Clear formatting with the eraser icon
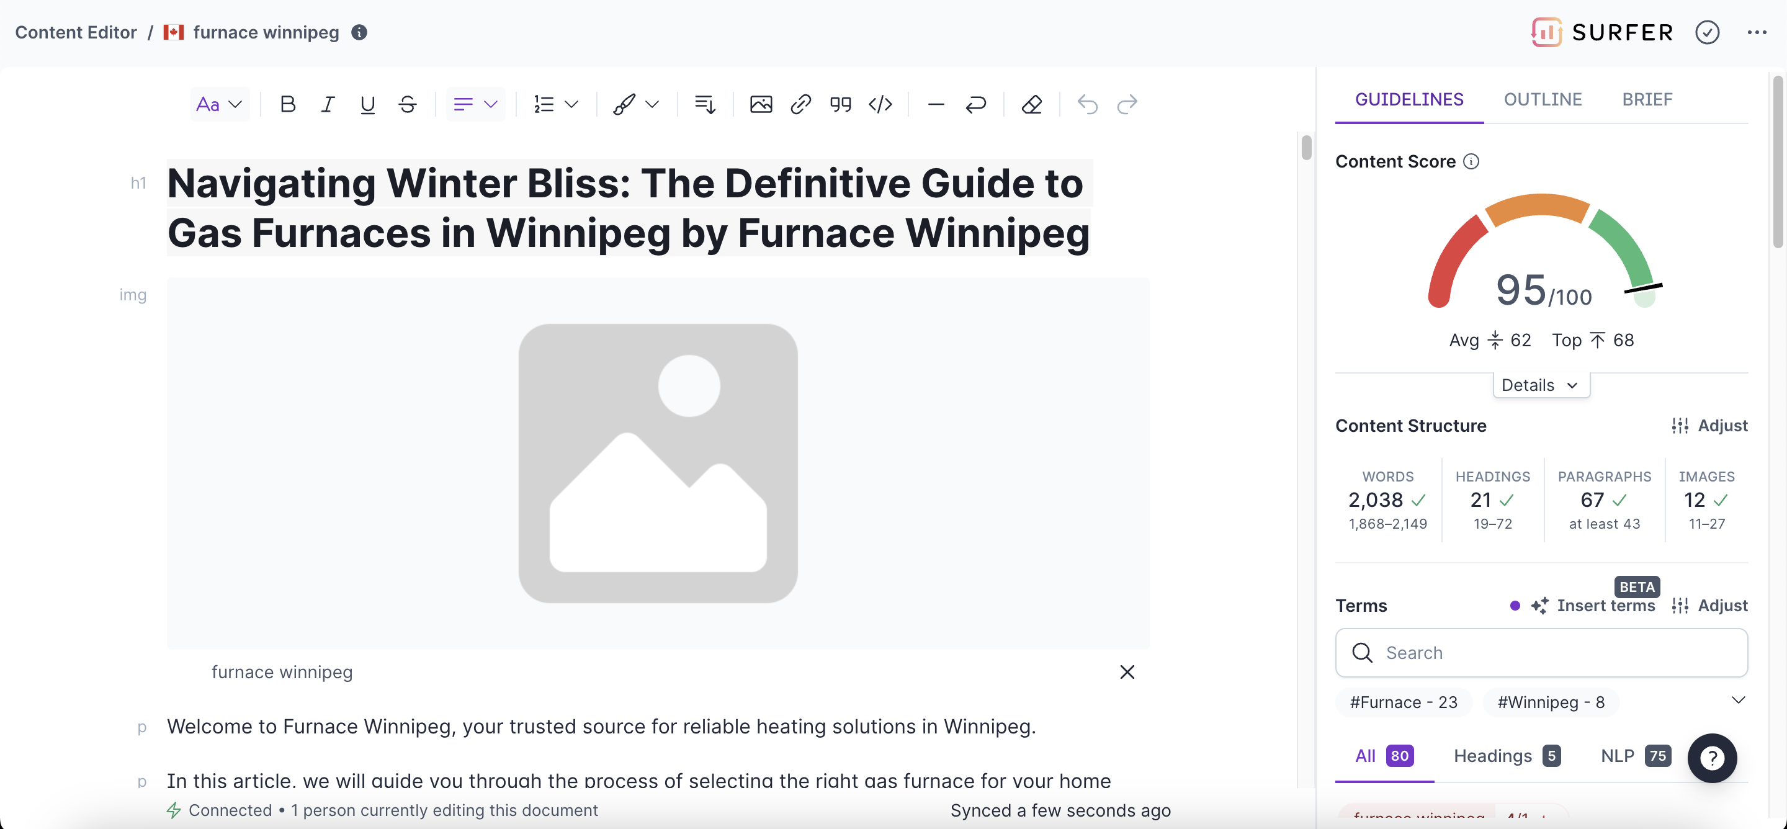 [1031, 105]
